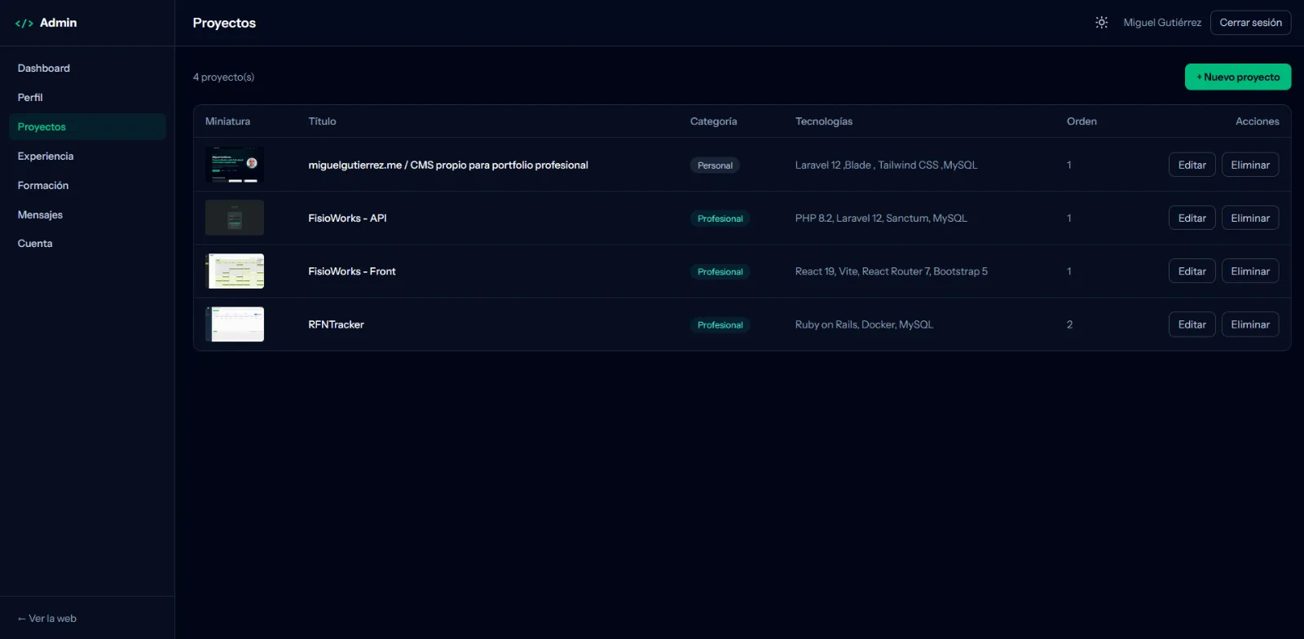Screen dimensions: 1304x639
Task: Click the 'Personal' category badge
Action: 715,165
